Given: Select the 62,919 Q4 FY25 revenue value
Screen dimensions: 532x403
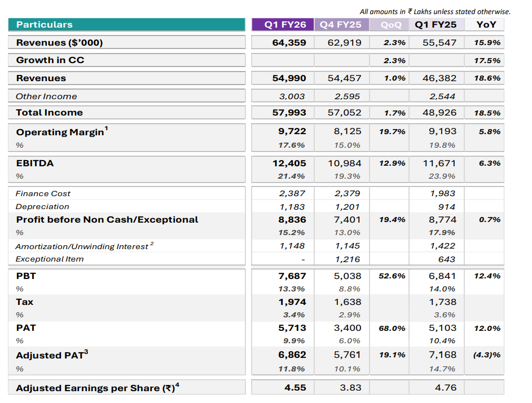Looking at the screenshot, I should coord(344,43).
